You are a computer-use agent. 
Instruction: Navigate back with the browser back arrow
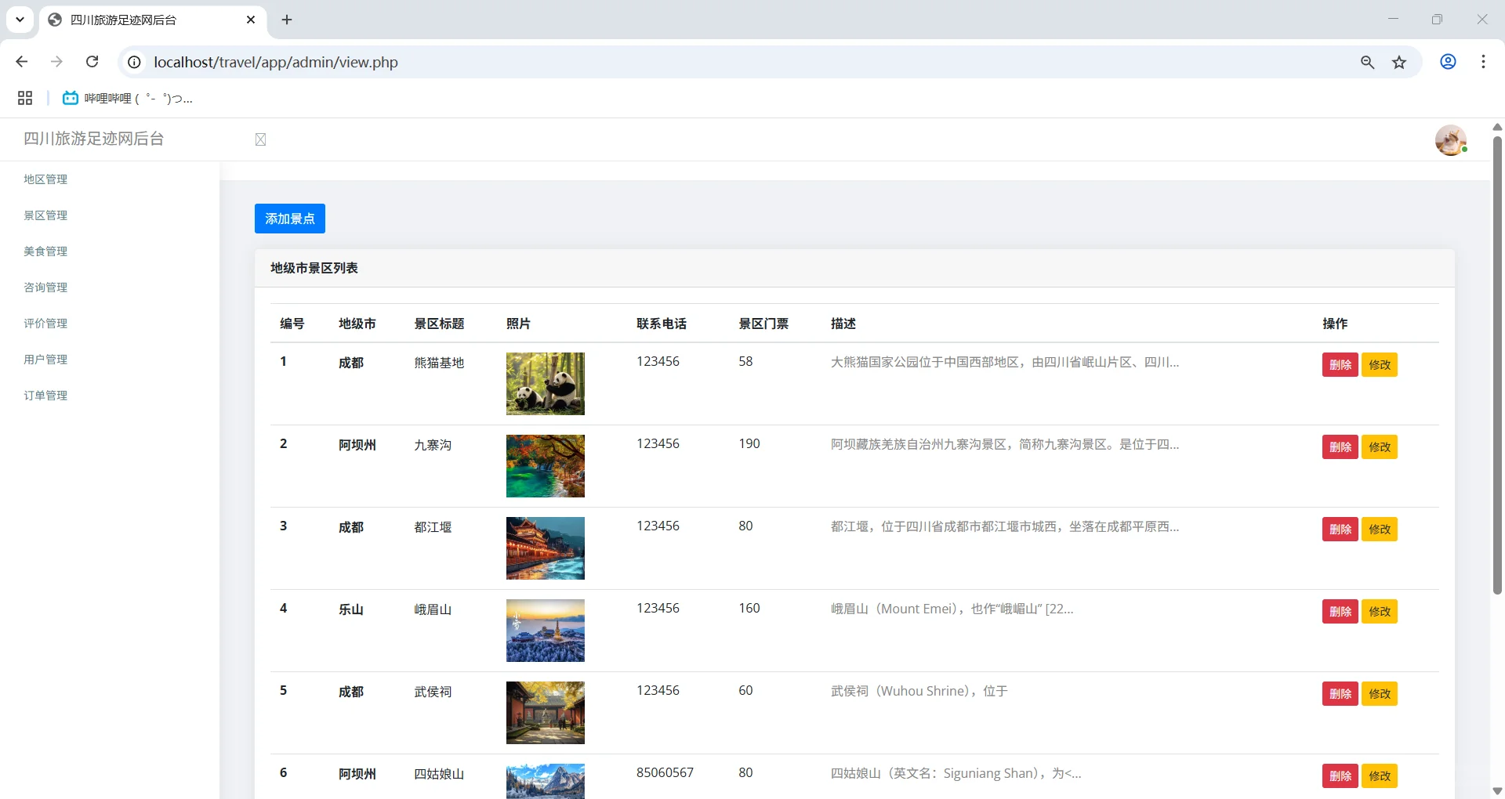(x=21, y=62)
